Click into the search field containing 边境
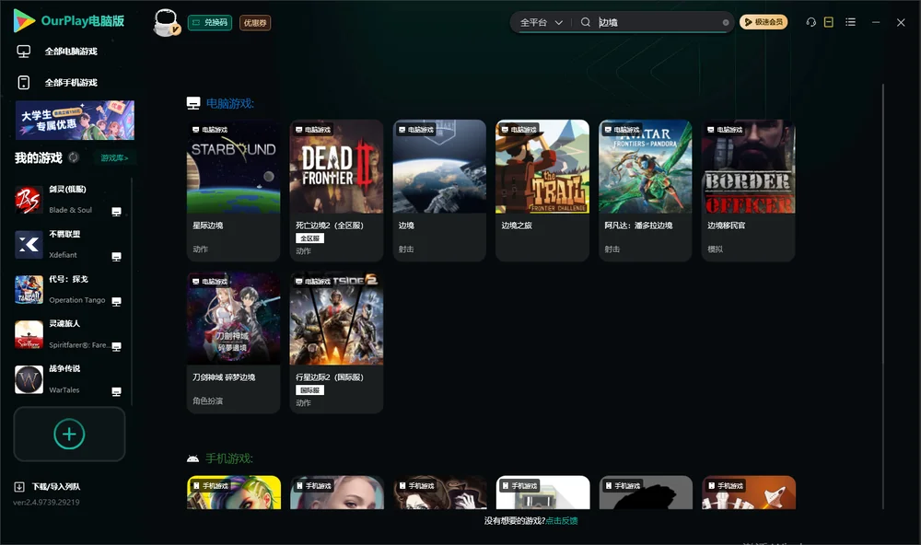Viewport: 921px width, 545px height. (658, 22)
